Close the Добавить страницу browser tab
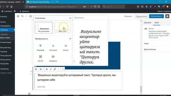 tap(23, 2)
